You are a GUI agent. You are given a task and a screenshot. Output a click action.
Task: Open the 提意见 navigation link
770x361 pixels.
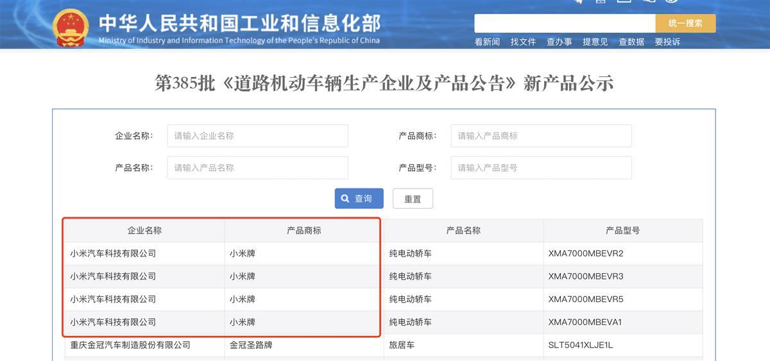click(x=595, y=42)
